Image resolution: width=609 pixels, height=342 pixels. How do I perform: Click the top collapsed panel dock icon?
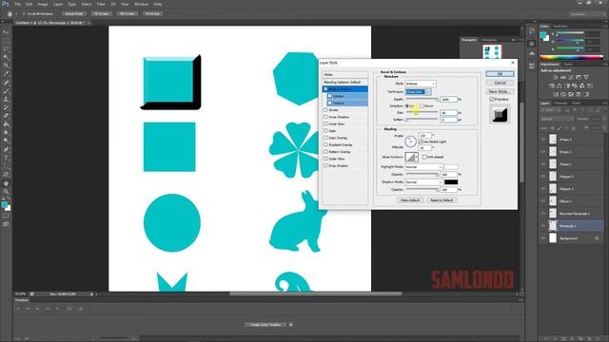point(531,31)
